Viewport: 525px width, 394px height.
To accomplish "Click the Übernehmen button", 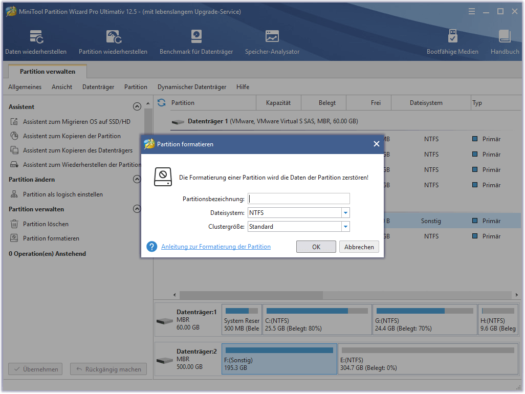I will [35, 369].
